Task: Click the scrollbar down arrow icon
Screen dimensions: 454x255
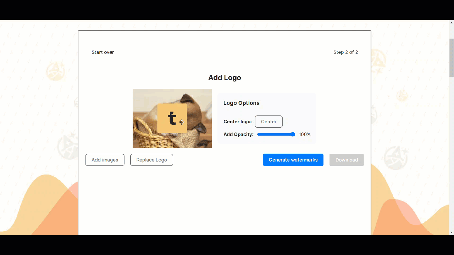Action: click(x=451, y=232)
